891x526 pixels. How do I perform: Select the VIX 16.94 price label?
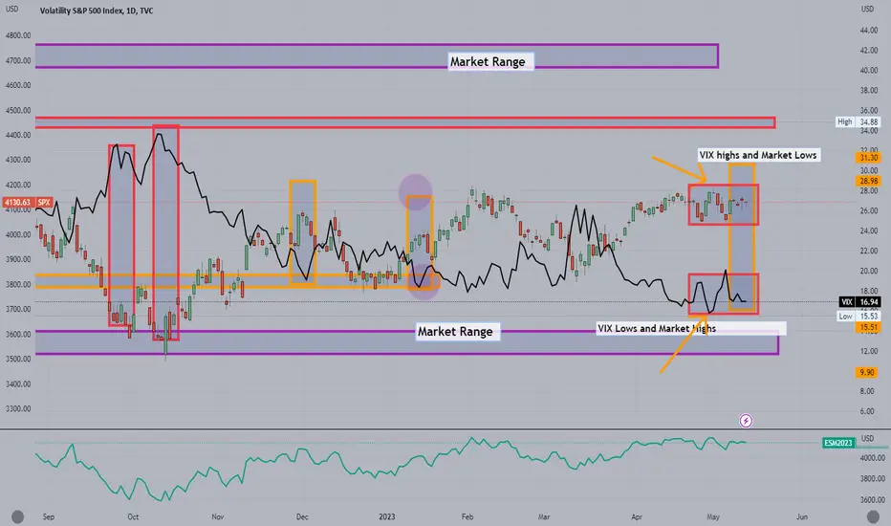[859, 302]
